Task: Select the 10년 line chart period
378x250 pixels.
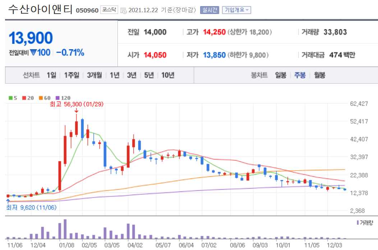Action: [168, 75]
